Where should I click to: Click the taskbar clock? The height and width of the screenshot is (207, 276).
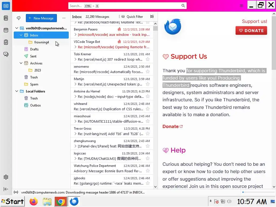coord(252,202)
